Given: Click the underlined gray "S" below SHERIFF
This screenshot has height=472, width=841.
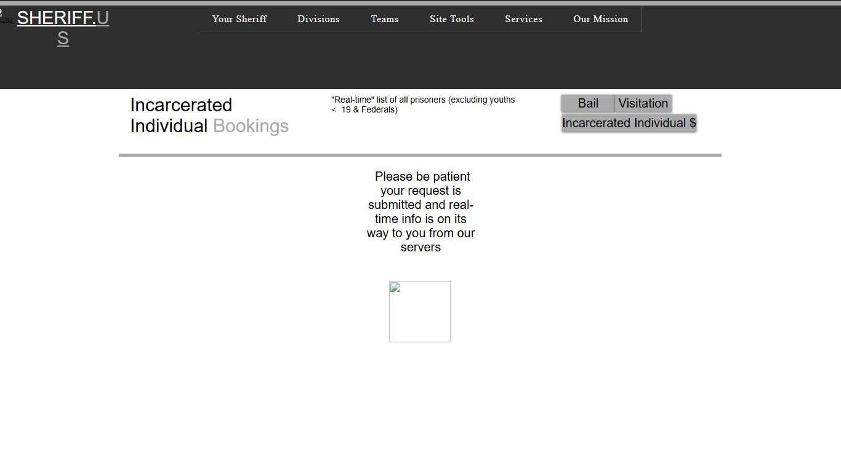Looking at the screenshot, I should pos(63,38).
